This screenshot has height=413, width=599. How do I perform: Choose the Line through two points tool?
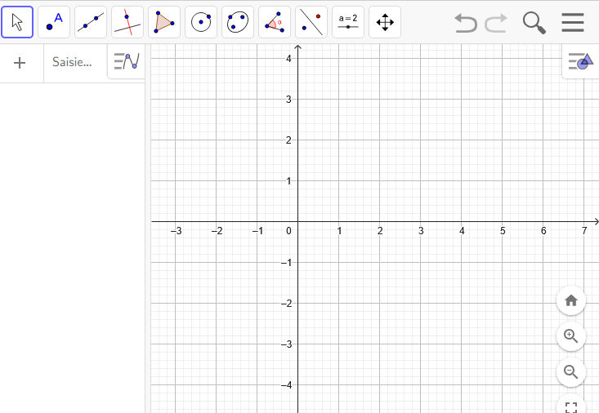[91, 22]
